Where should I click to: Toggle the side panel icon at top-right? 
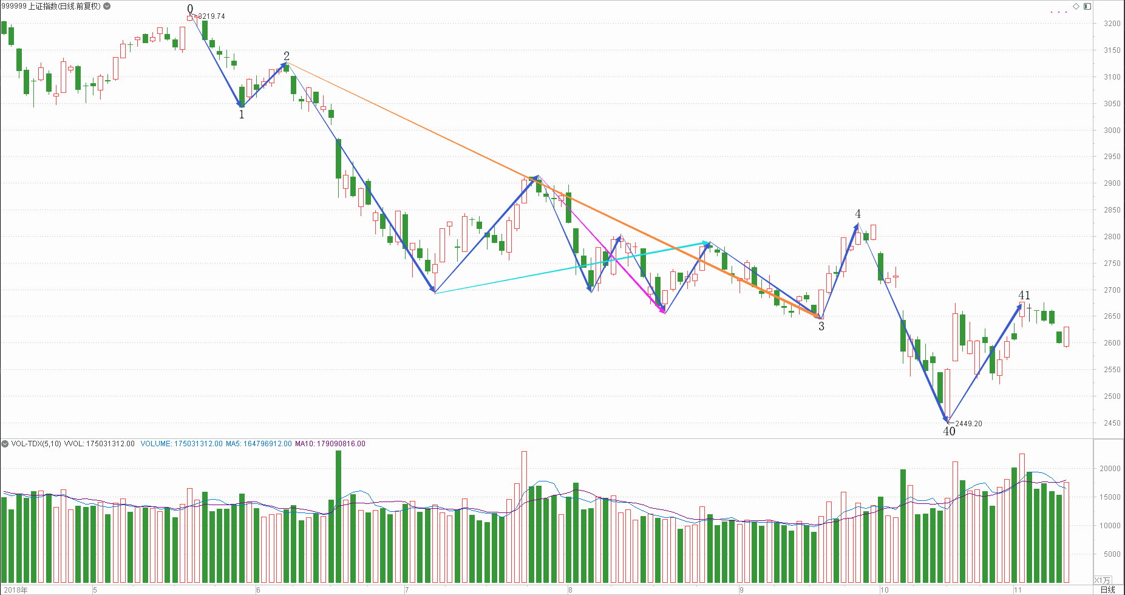[x=1087, y=6]
